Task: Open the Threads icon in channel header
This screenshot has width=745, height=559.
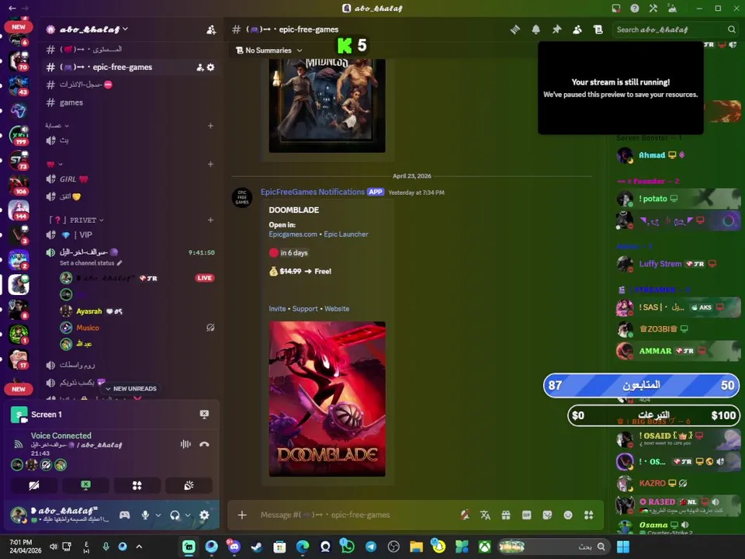Action: [515, 30]
